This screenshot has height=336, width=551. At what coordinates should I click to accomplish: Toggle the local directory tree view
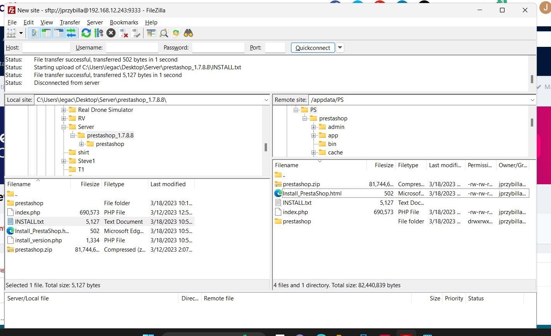(x=46, y=33)
